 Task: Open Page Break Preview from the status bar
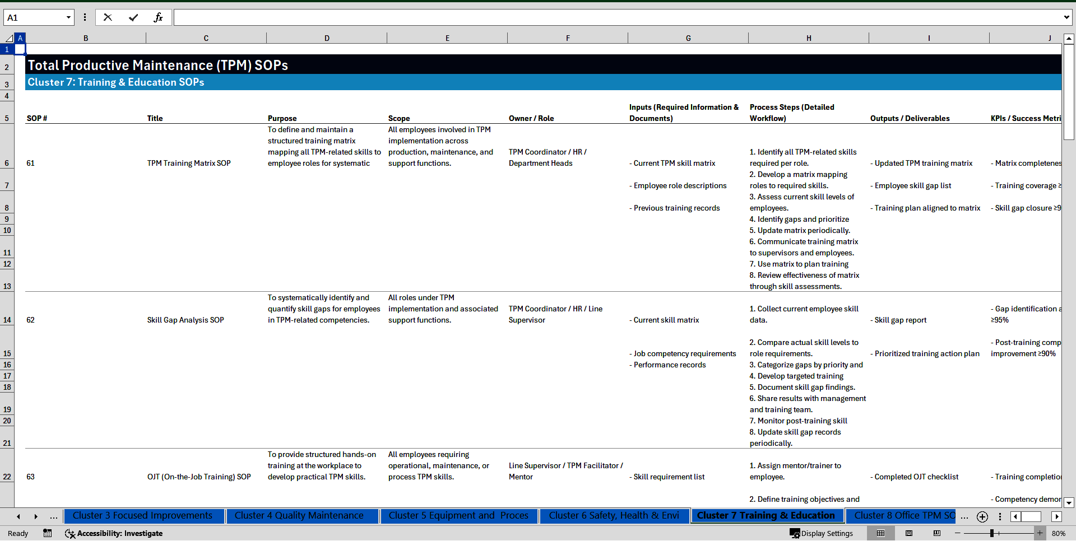937,533
